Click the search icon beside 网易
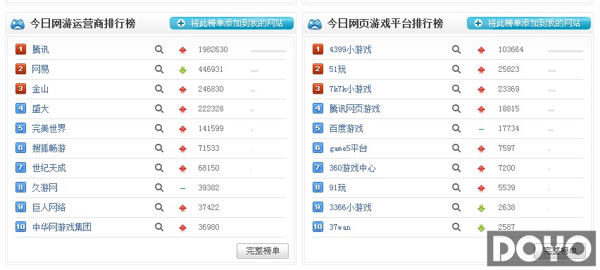600x270 pixels. [159, 69]
